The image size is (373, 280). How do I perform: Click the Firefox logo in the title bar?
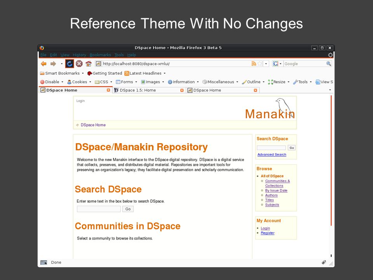pos(42,47)
